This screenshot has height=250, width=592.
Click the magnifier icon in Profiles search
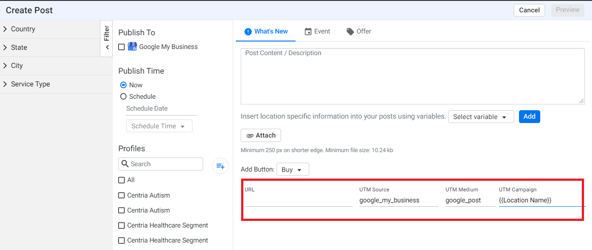[x=125, y=164]
